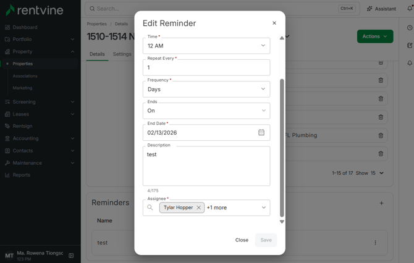Open the End Date calendar picker icon

coord(261,132)
